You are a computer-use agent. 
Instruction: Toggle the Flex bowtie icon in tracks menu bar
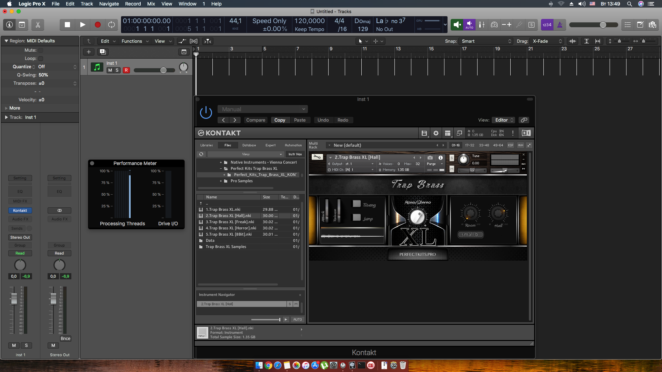[x=194, y=41]
